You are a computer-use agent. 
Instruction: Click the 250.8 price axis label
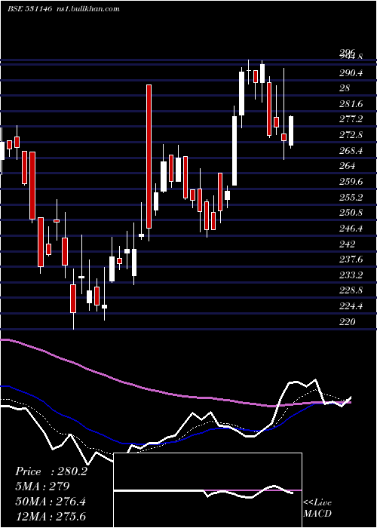tap(351, 213)
